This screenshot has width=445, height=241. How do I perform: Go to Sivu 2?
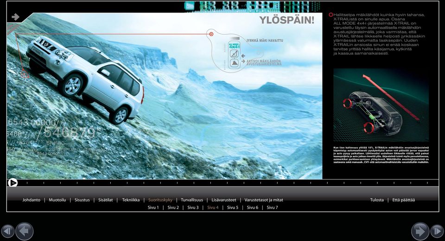[x=173, y=208]
